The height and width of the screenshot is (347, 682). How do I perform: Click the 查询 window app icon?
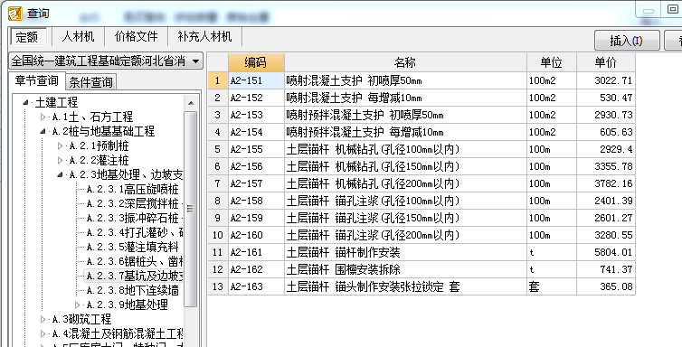[14, 14]
